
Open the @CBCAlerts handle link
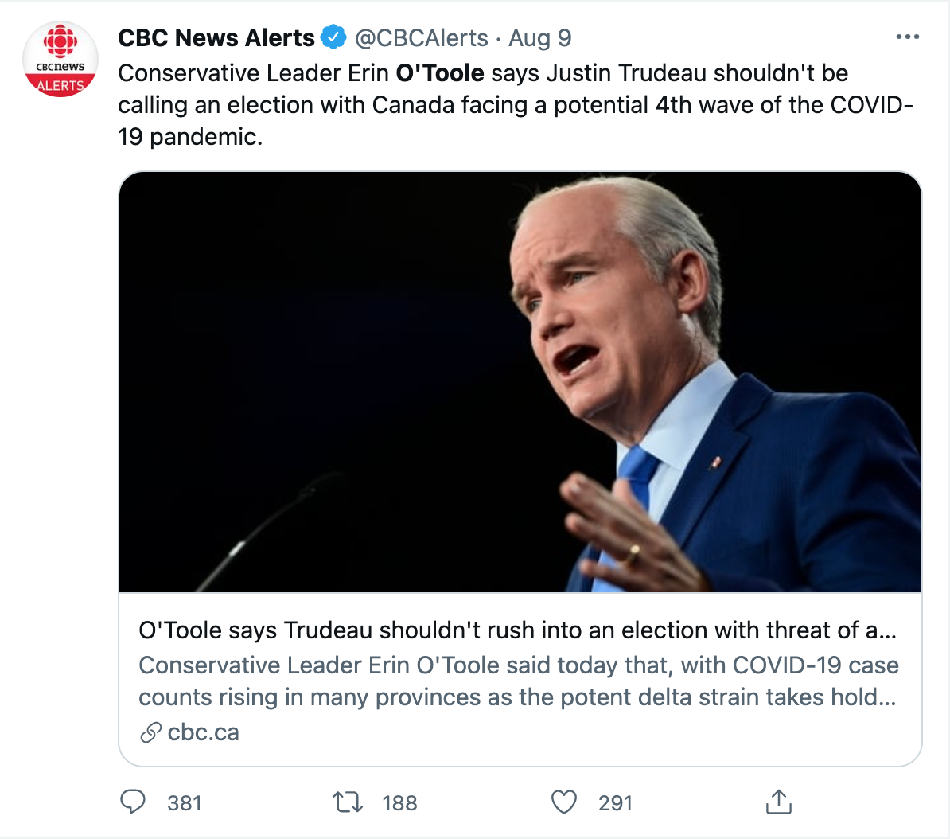pyautogui.click(x=421, y=37)
